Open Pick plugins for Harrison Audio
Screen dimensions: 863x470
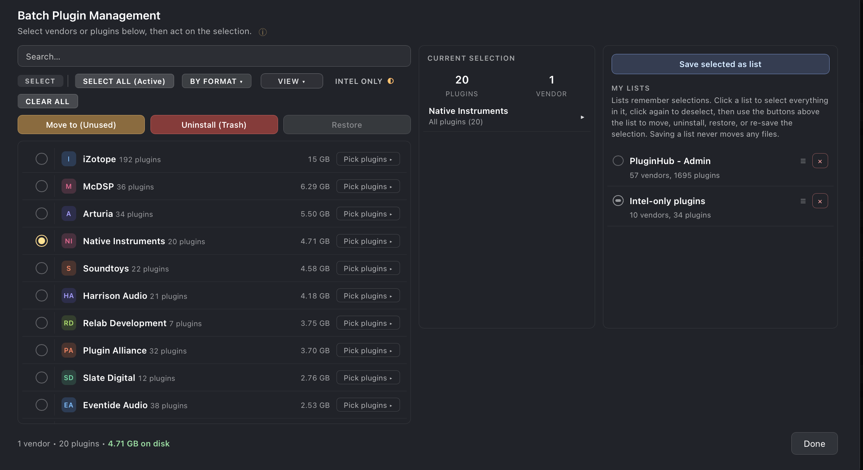click(368, 295)
